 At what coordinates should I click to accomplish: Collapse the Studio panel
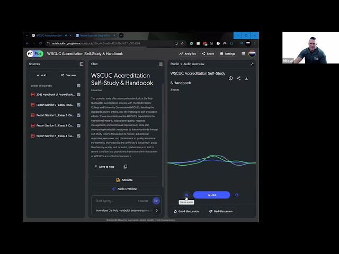click(x=252, y=64)
